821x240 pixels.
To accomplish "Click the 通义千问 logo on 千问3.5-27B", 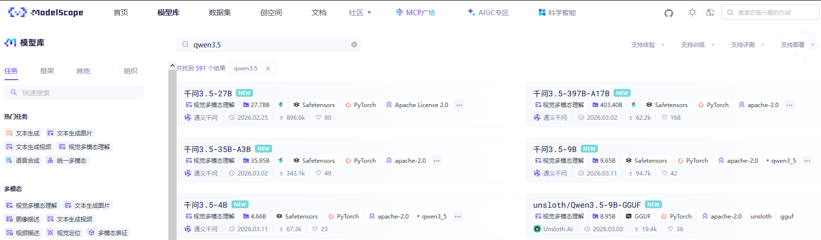I will coord(187,117).
